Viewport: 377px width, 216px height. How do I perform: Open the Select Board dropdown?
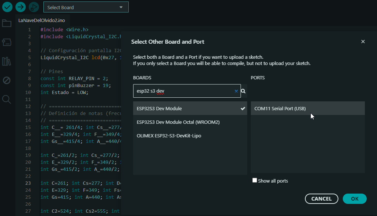click(x=86, y=7)
